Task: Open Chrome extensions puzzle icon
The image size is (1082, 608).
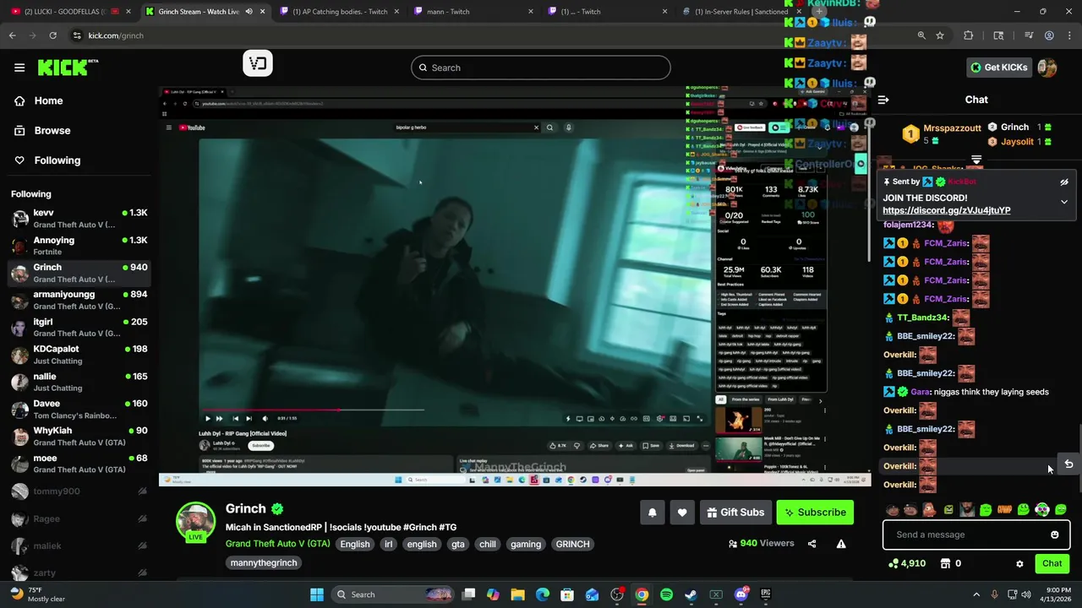Action: click(969, 35)
